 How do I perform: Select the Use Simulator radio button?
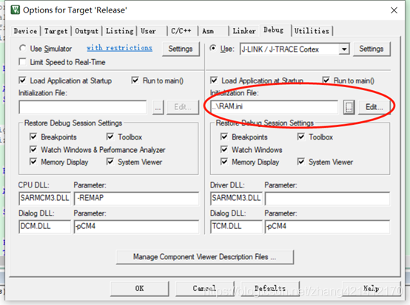pyautogui.click(x=23, y=48)
